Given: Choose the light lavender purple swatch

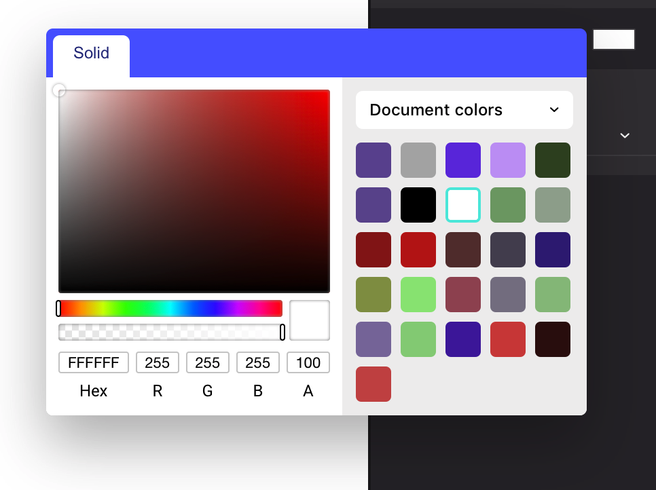Looking at the screenshot, I should click(508, 160).
